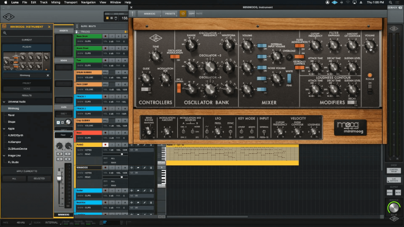This screenshot has height=227, width=404.
Task: Click the ALL button under Apply Current To
Action: click(14, 179)
